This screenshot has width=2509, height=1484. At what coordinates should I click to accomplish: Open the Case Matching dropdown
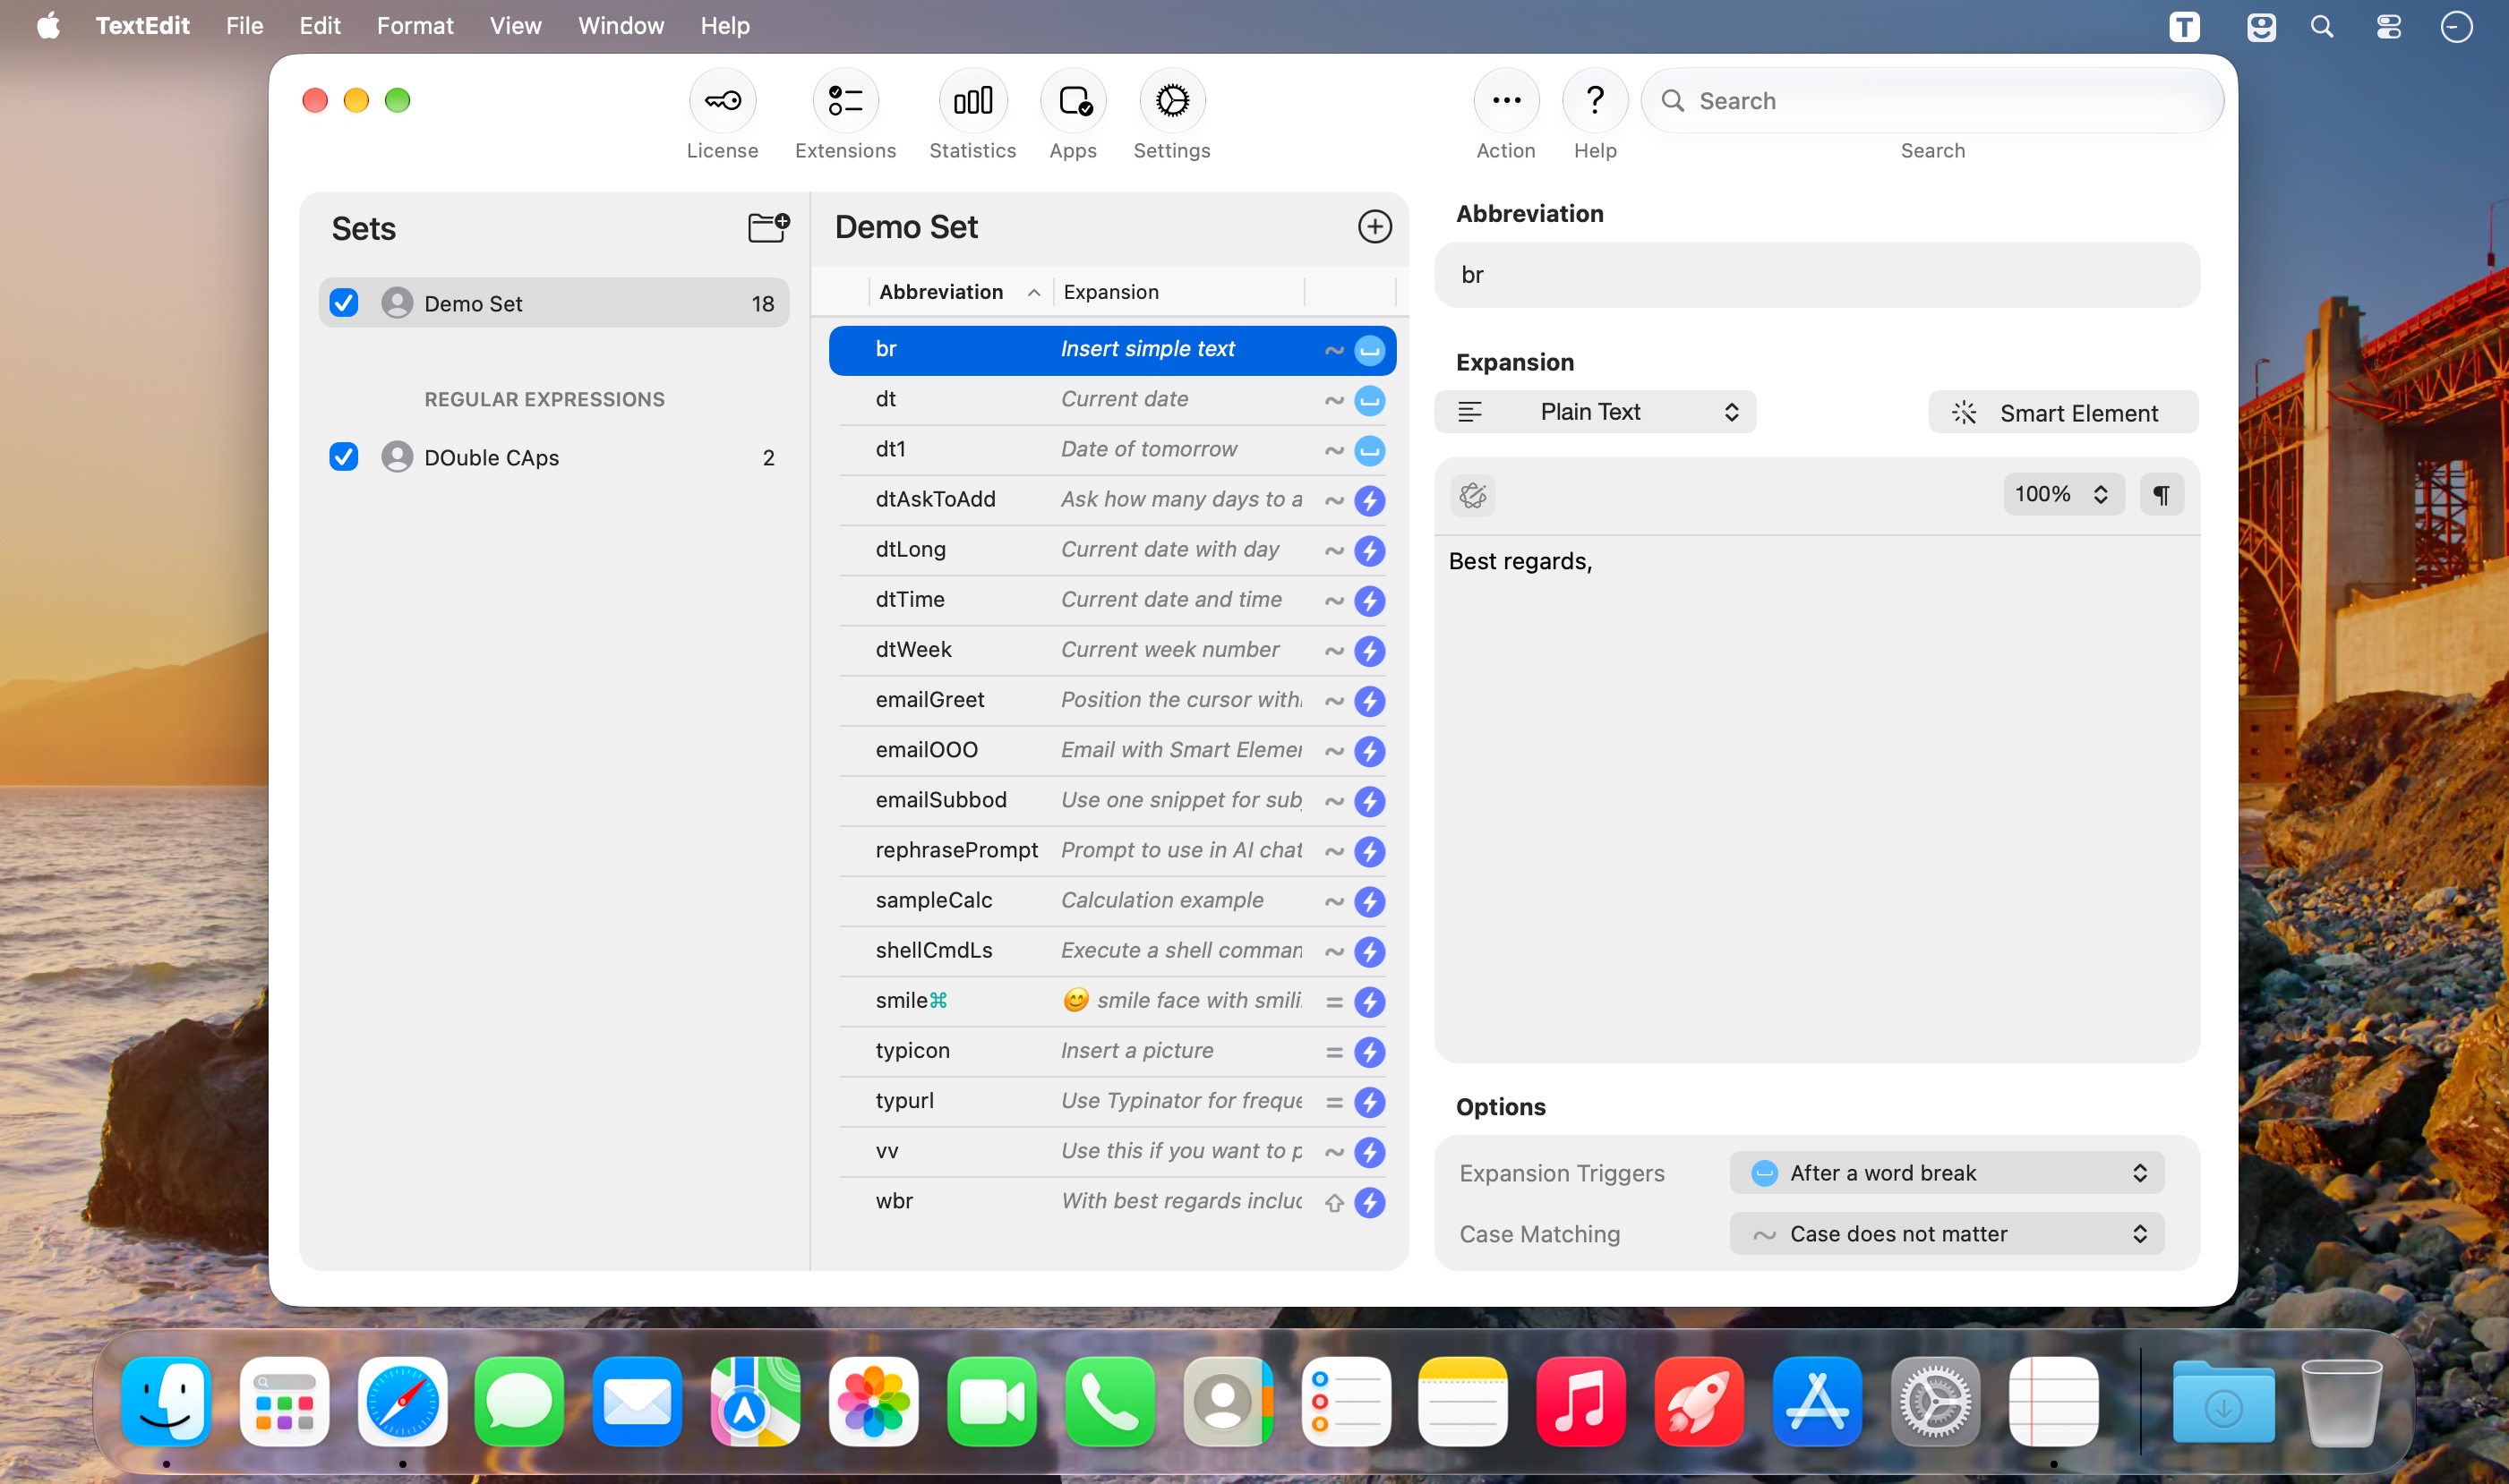[x=1946, y=1234]
